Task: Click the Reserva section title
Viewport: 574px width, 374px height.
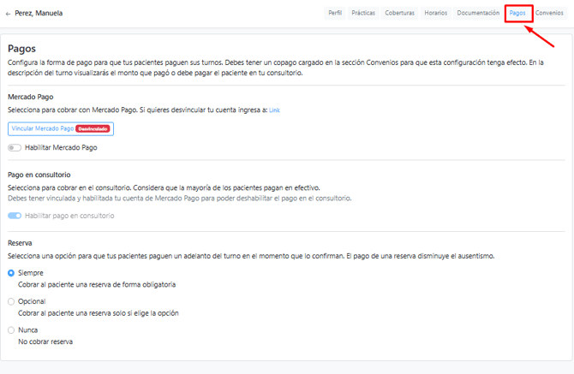Action: [x=20, y=243]
